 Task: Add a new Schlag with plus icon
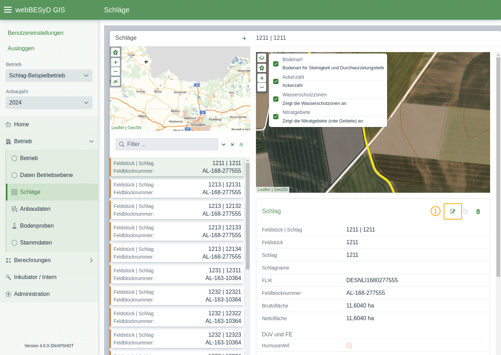(x=244, y=38)
